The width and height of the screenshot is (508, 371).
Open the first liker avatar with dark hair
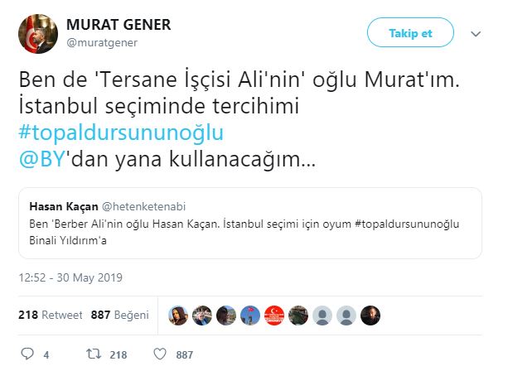tap(178, 316)
